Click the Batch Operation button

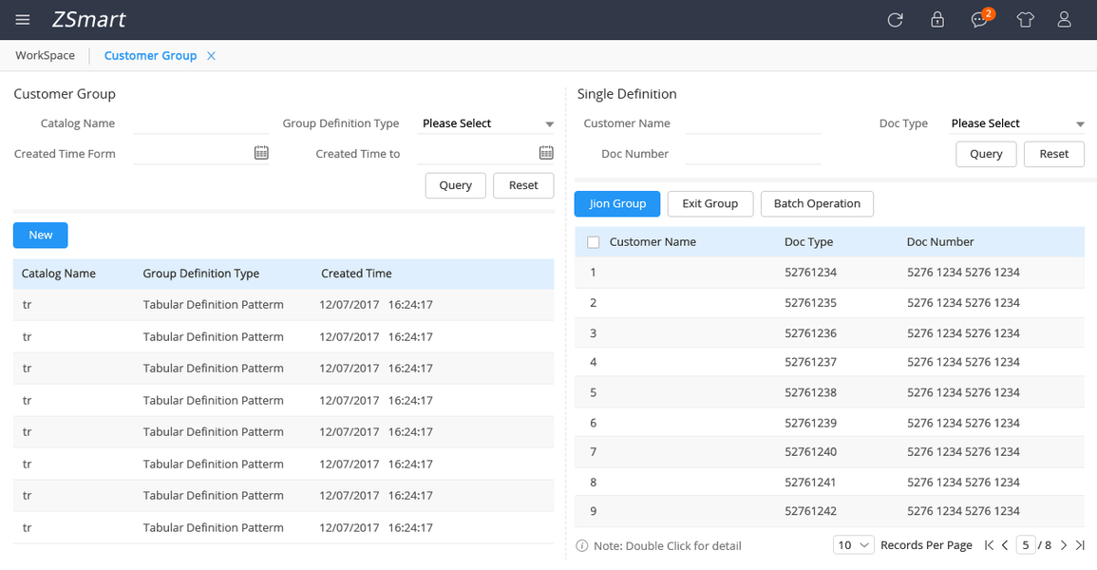(x=817, y=203)
